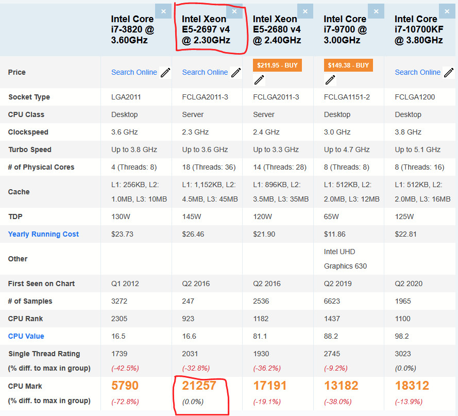This screenshot has height=416, width=458.
Task: Remove Intel Core i7-3820 column with X
Action: tap(163, 11)
